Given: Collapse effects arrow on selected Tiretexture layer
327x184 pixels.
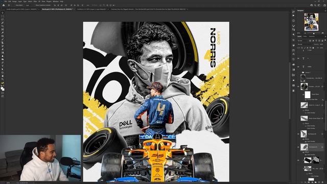Looking at the screenshot, I should pyautogui.click(x=322, y=147).
